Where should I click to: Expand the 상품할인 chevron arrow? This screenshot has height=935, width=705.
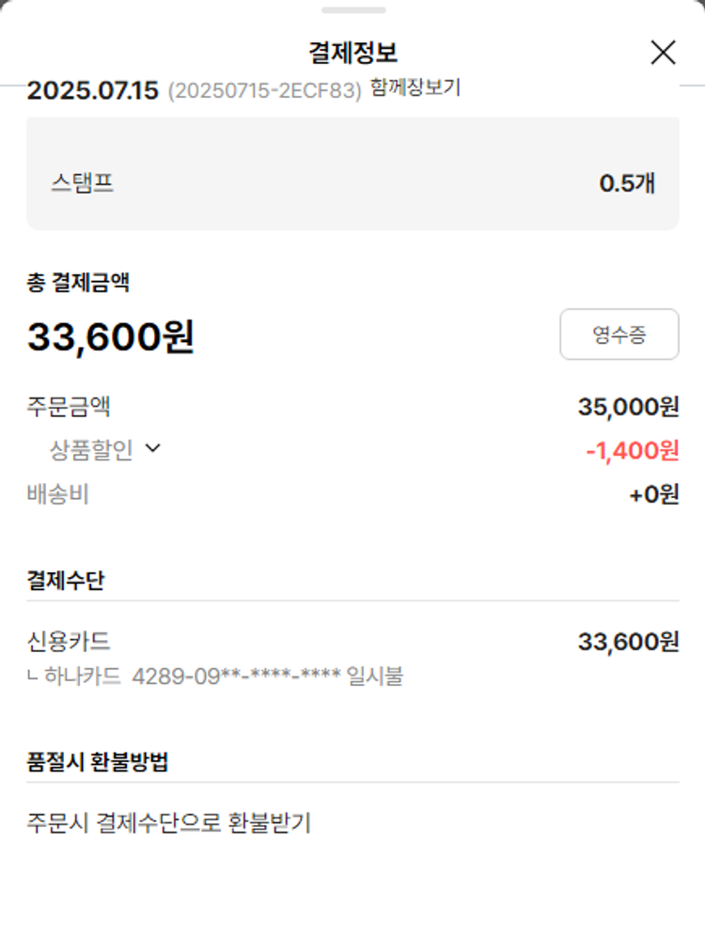click(x=153, y=449)
